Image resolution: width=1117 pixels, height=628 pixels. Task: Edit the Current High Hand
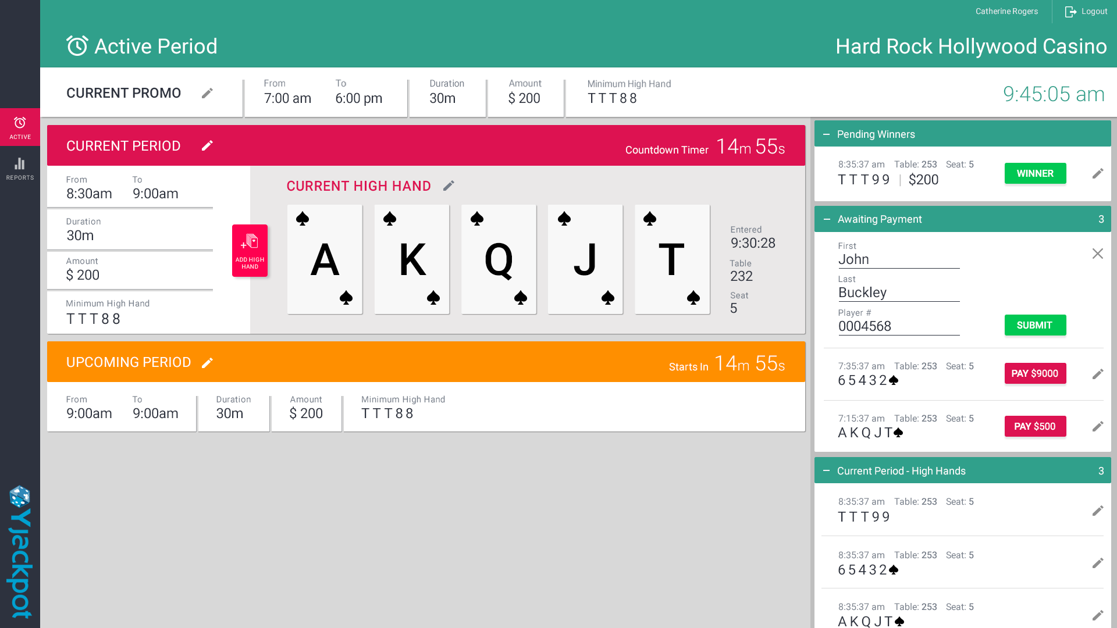(x=449, y=185)
